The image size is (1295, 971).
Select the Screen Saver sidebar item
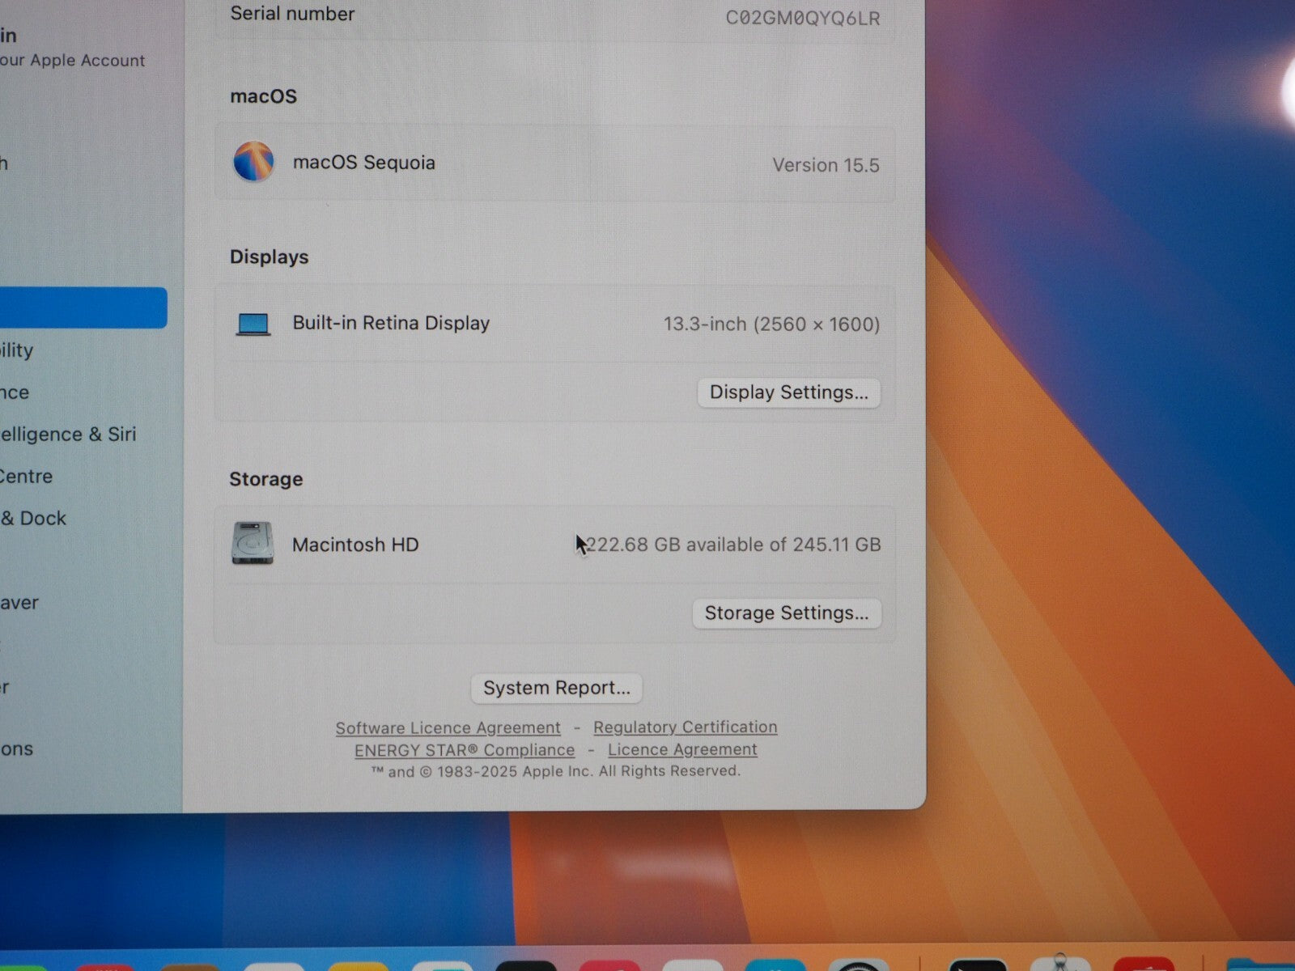click(x=19, y=603)
